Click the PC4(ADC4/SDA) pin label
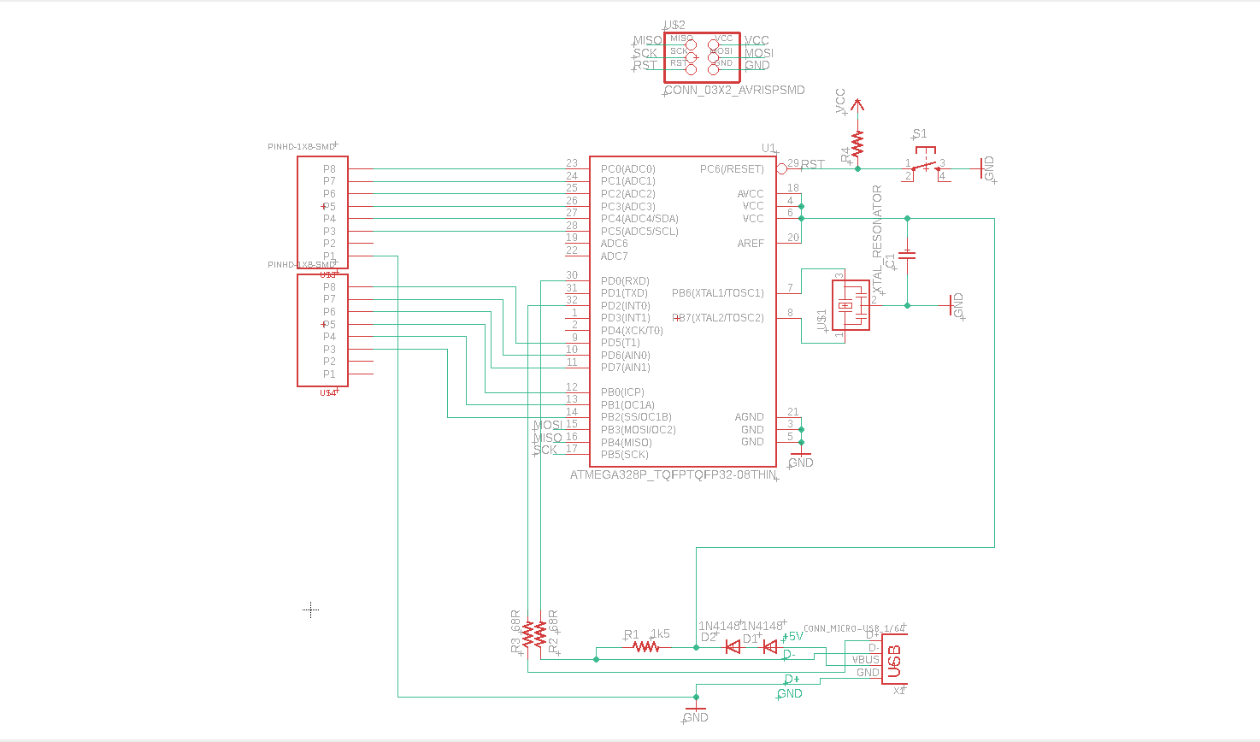Screen dimensions: 1260x742 pos(639,219)
